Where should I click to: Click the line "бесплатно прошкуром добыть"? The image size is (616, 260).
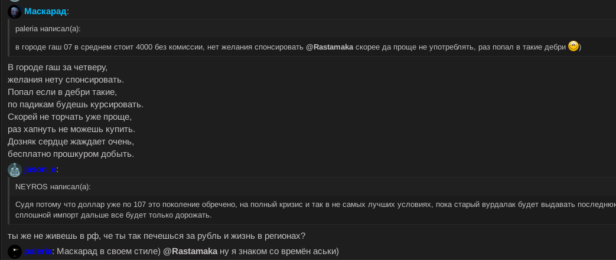point(71,154)
